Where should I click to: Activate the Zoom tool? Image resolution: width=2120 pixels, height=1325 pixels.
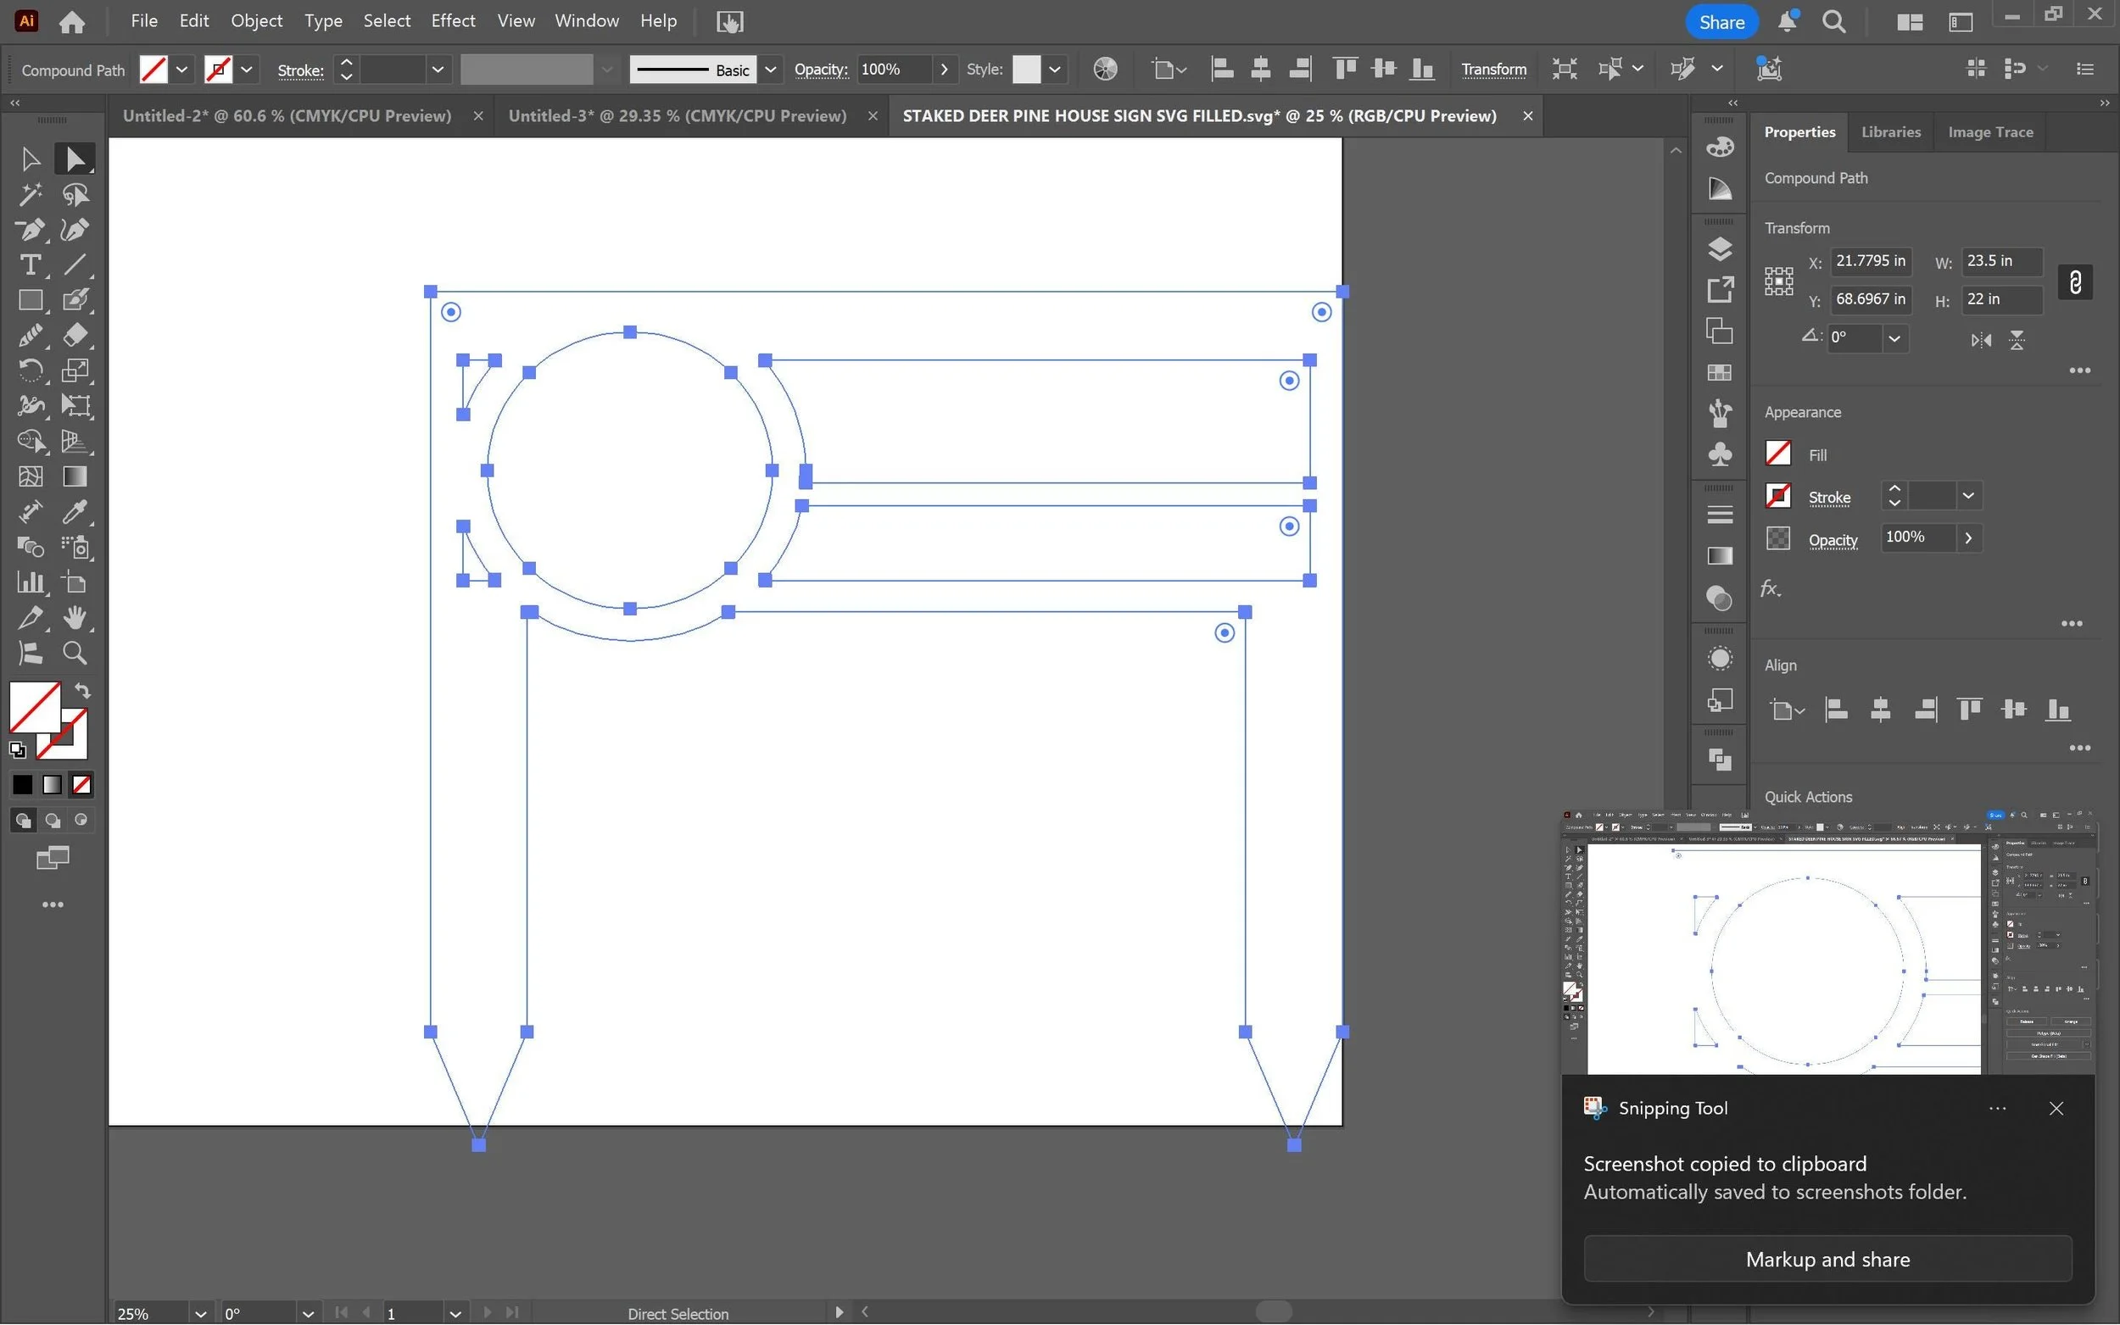click(75, 654)
